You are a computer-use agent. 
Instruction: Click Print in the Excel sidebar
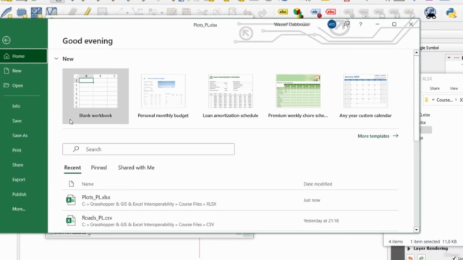click(x=17, y=150)
